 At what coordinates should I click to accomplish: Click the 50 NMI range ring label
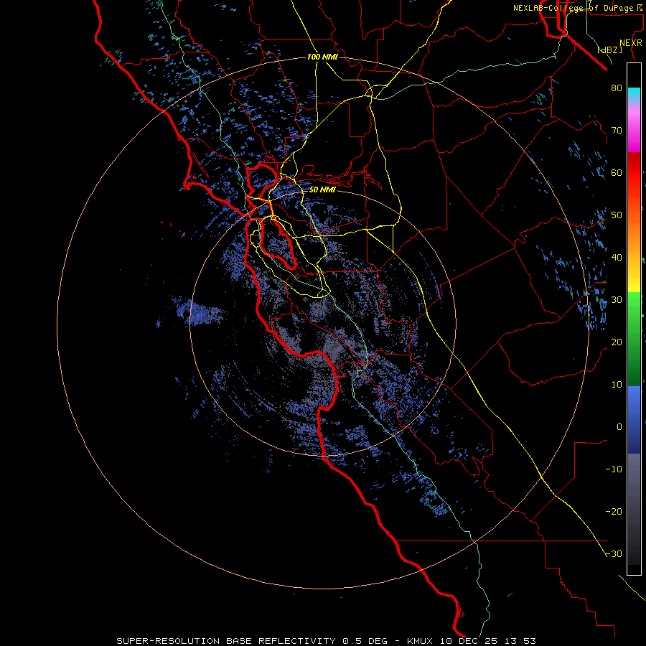click(x=322, y=190)
